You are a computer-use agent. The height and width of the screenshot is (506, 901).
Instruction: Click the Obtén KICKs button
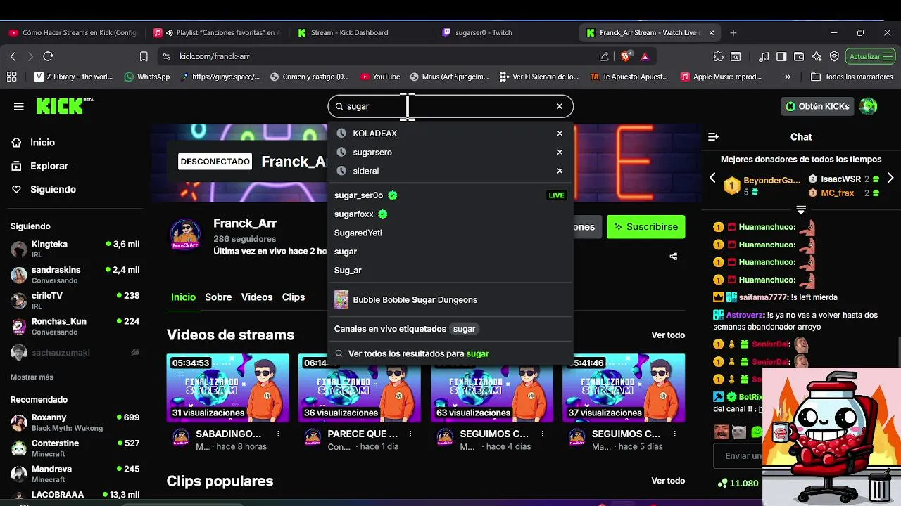coord(817,106)
